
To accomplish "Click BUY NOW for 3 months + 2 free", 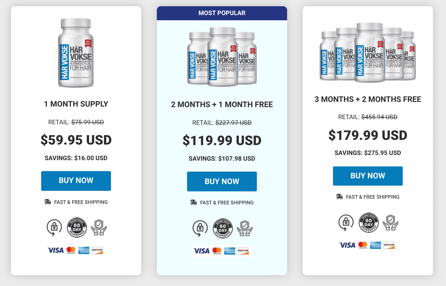I will point(368,176).
